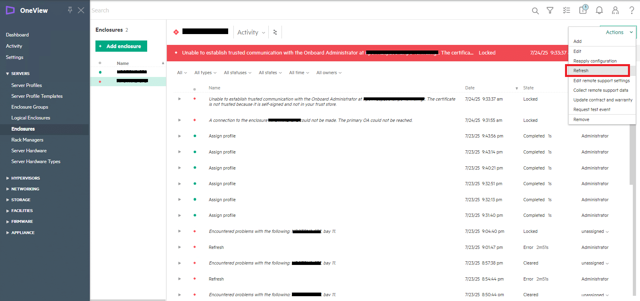
Task: Choose Edit remote support settings
Action: [601, 81]
